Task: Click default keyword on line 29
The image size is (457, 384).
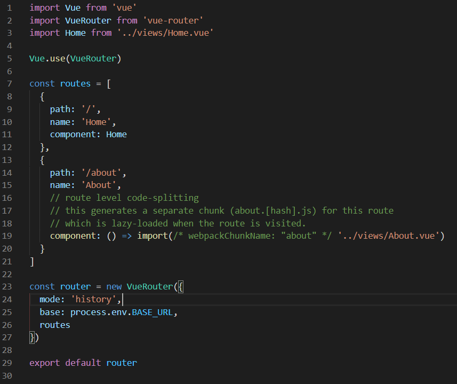Action: [83, 363]
